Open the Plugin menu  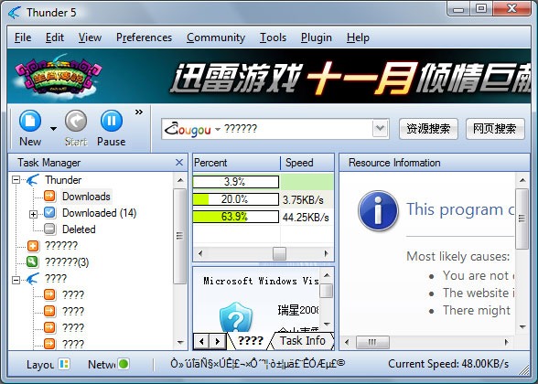pyautogui.click(x=317, y=37)
